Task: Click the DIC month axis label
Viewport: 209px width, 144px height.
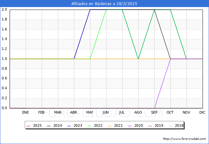Action: click(202, 112)
